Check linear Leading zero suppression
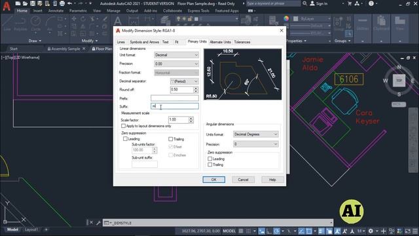The image size is (419, 236). pos(125,139)
